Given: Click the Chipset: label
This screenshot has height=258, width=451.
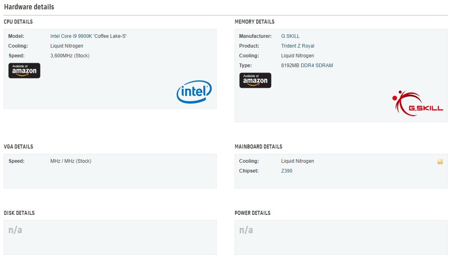Looking at the screenshot, I should click(x=249, y=171).
